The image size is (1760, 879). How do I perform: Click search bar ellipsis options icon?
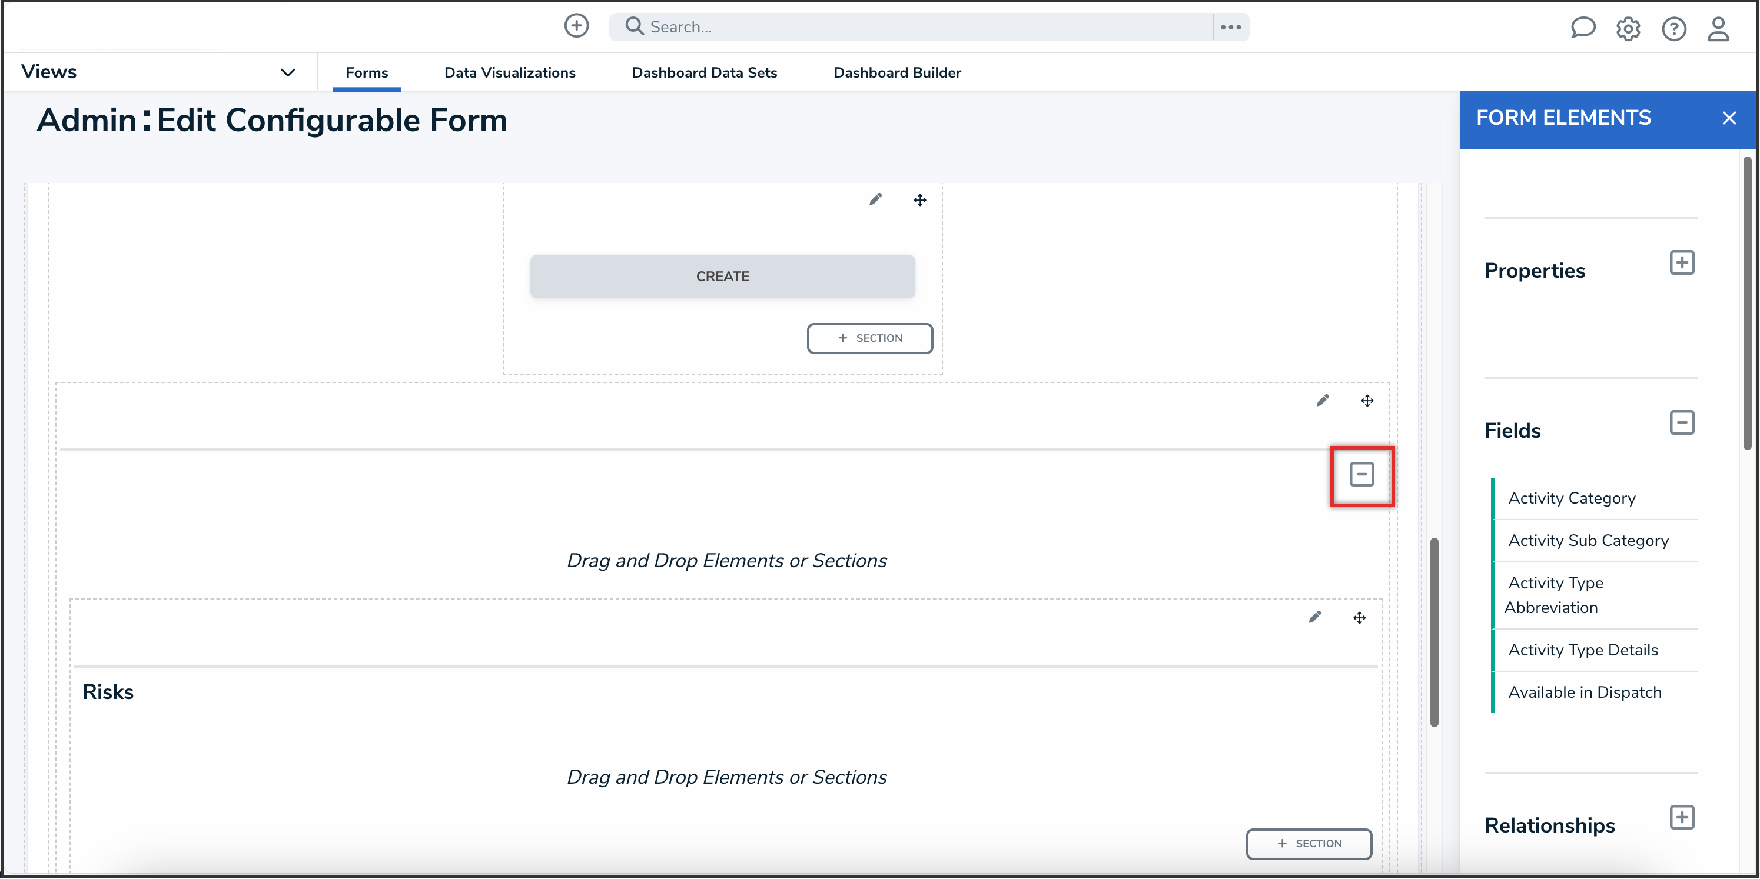click(1230, 27)
